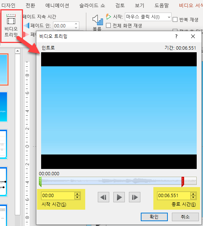203x226 pixels.
Task: Select the red end trim marker
Action: [183, 182]
